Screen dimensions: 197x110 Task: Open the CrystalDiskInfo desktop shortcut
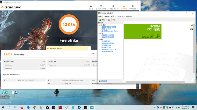click(x=5, y=94)
